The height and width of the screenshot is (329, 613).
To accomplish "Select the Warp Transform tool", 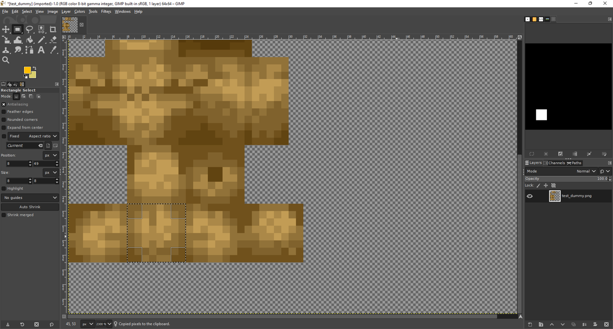I will click(x=18, y=40).
